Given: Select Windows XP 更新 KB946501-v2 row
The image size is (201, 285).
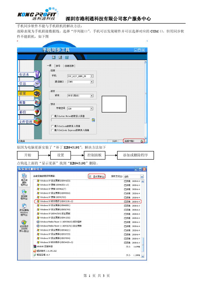Looking at the screenshot, I should 88,185.
